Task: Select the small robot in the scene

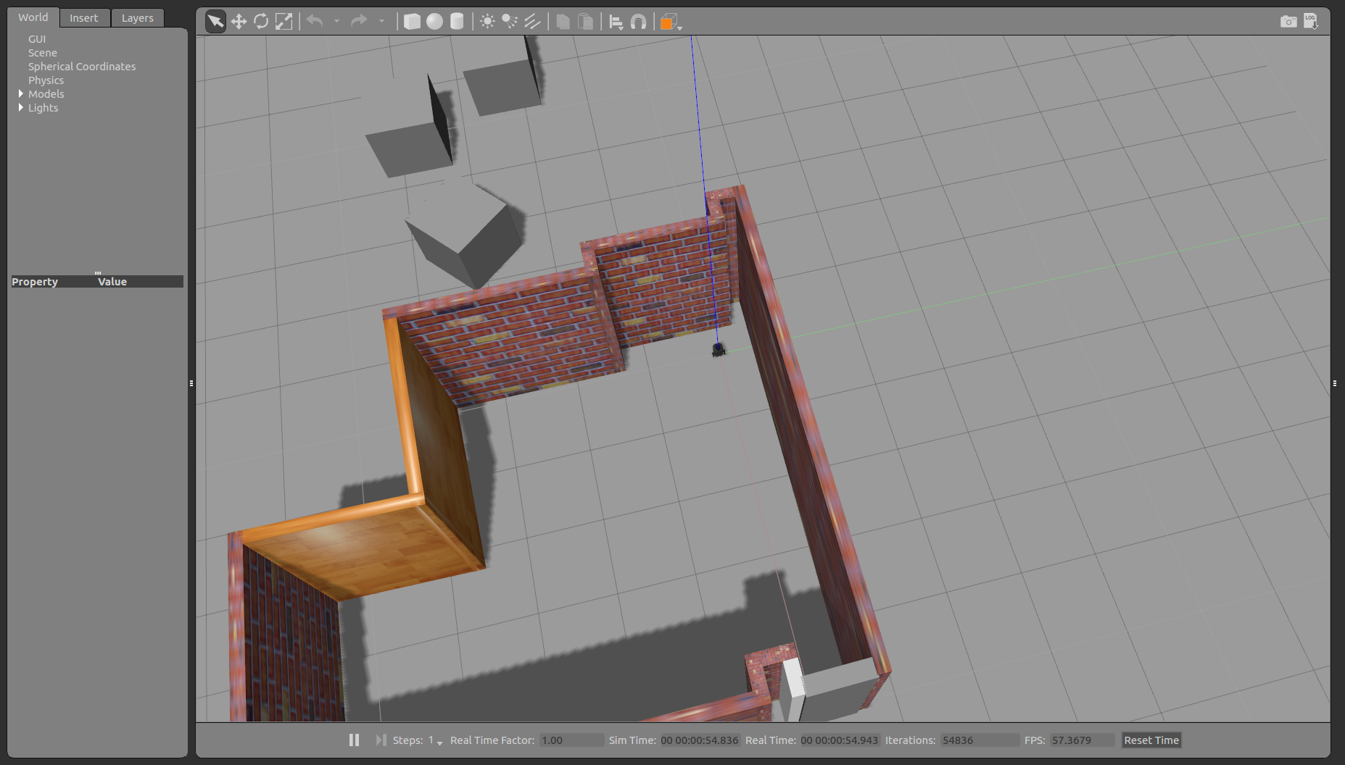Action: [718, 351]
